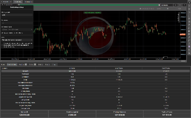Pick the text (T) drawing tool
The image size is (191, 118).
189,43
